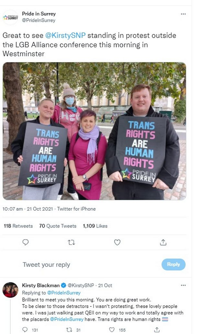Retweet Kirsty Blackman's reply showing 31 retweets
The image size is (199, 334).
[70, 330]
